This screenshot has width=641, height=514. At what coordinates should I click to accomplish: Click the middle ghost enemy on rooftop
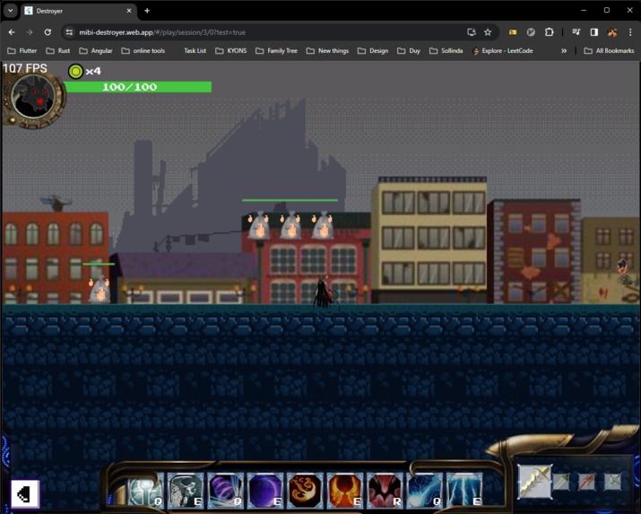click(290, 225)
